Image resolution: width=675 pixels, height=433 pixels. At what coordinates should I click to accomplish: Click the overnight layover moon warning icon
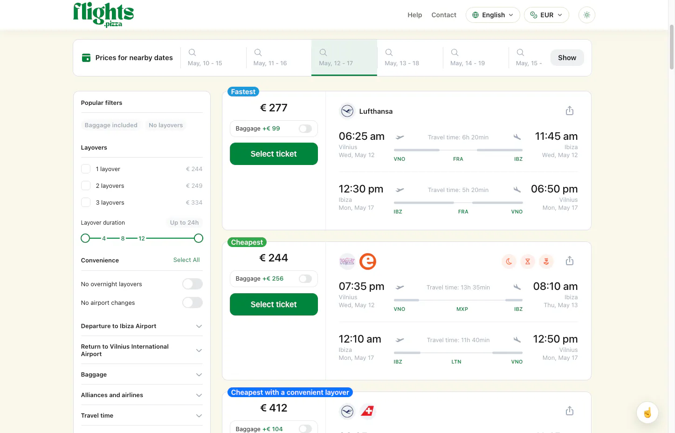pos(509,261)
